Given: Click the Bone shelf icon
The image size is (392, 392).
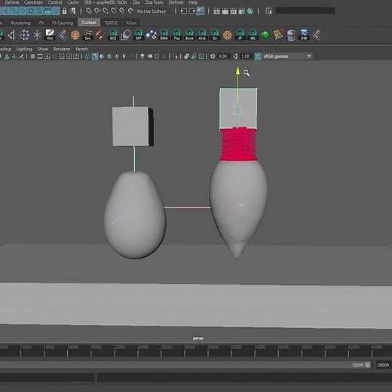Looking at the screenshot, I should click(189, 35).
